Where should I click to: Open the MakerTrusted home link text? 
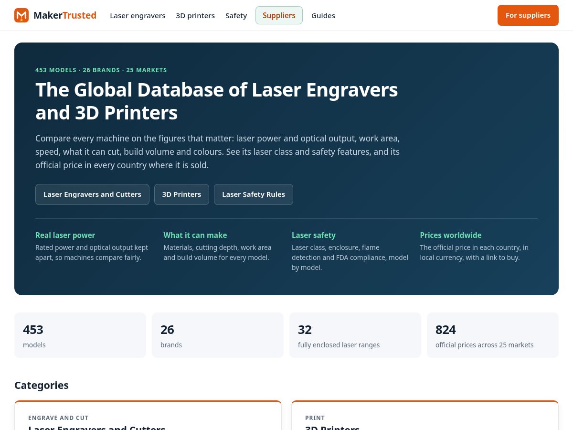tap(65, 15)
